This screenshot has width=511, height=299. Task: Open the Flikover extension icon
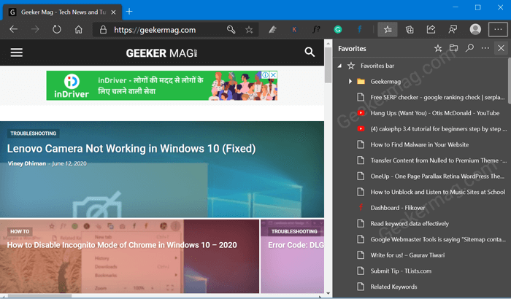(359, 30)
